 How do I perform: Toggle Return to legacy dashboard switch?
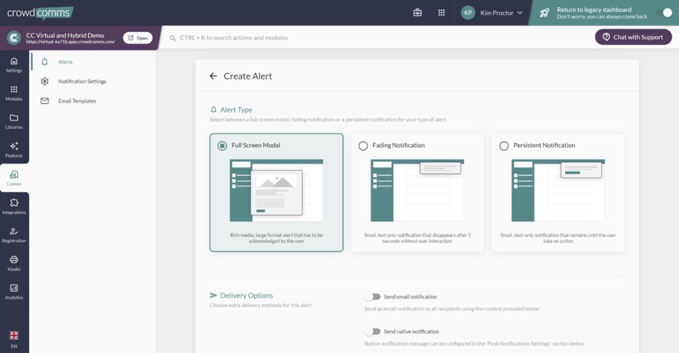pos(663,13)
